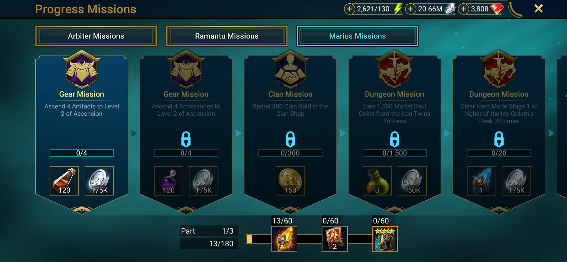Tap the locked Clan Mission padlock
The height and width of the screenshot is (262, 567).
click(x=290, y=139)
